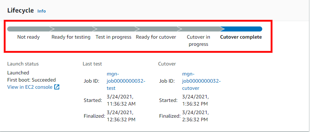This screenshot has height=132, width=310.
Task: Select the Cutover complete step label
Action: [241, 37]
